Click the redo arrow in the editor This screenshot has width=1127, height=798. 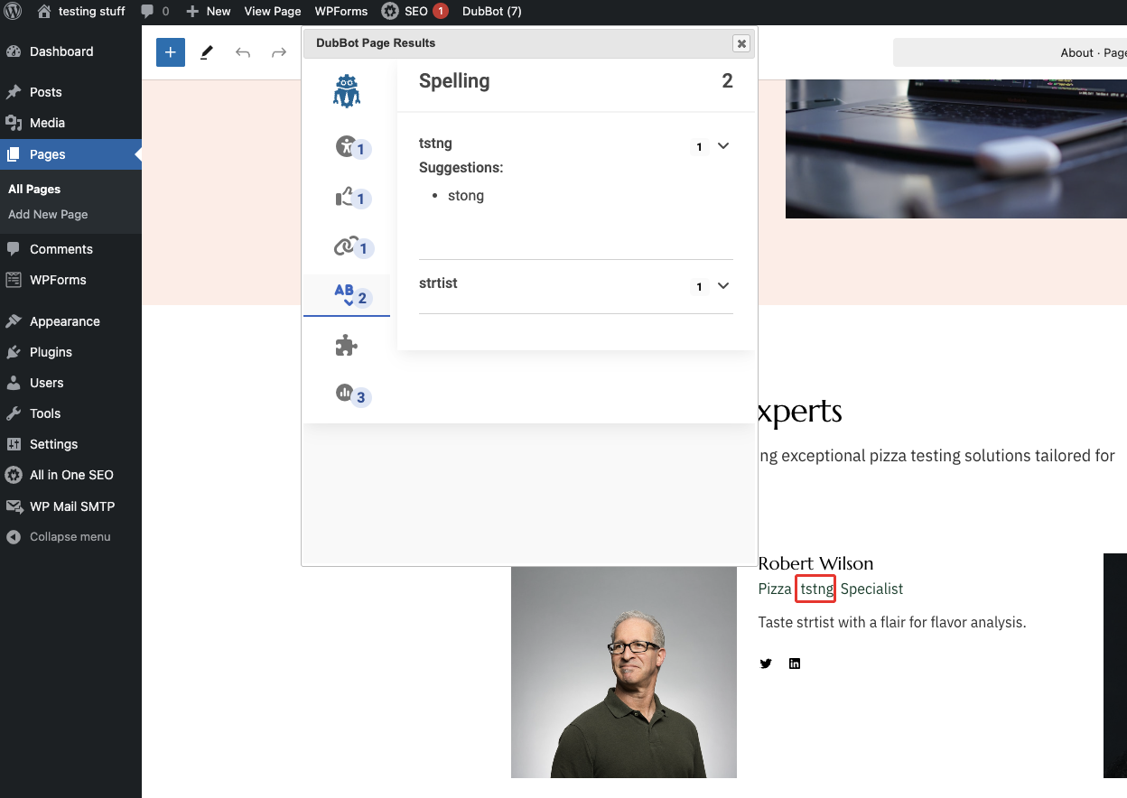click(x=279, y=52)
